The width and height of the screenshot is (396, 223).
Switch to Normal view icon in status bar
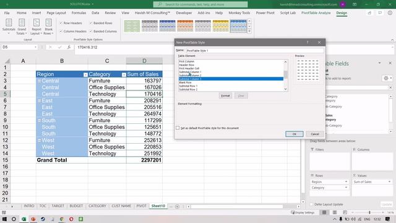324,212
